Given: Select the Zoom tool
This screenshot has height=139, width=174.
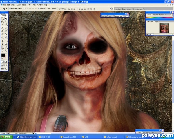Looking at the screenshot, I should (6, 50).
